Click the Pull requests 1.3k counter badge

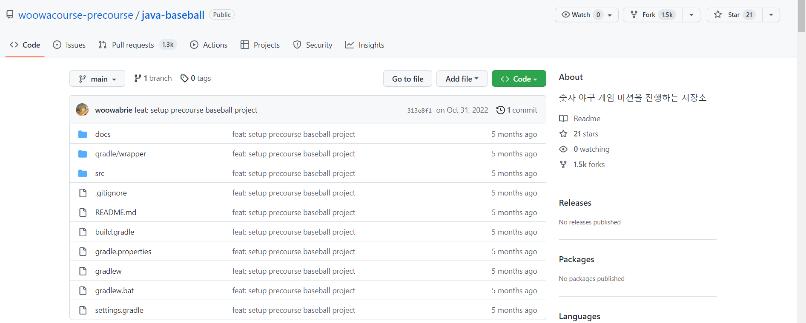(168, 45)
